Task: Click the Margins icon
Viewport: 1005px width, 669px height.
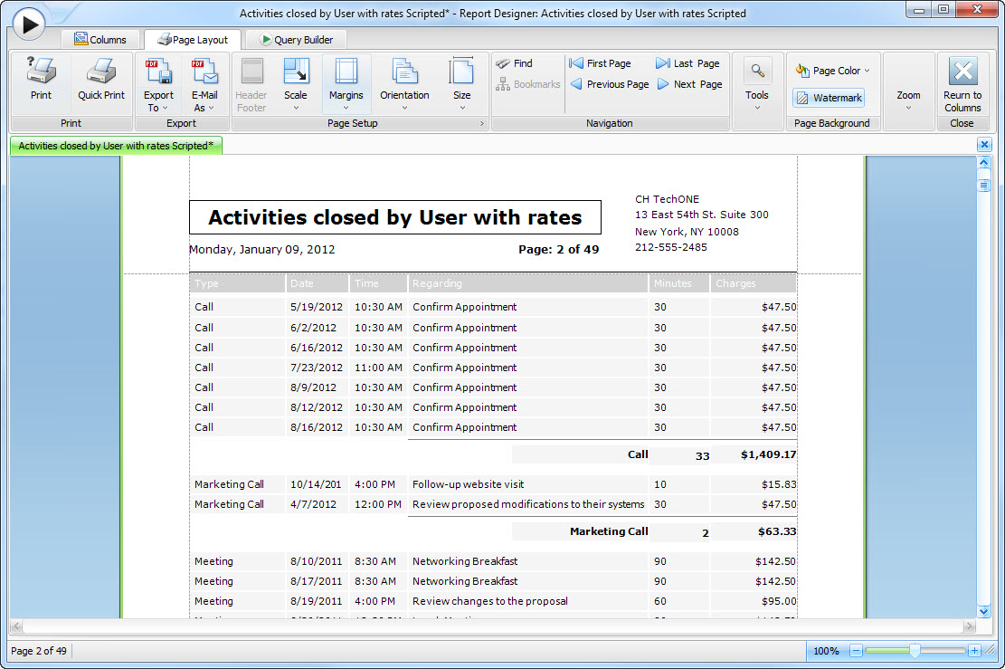Action: (346, 72)
